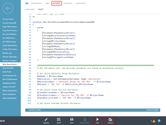Select the Update-AzureVM runbook
166x125 pixels.
9,87
